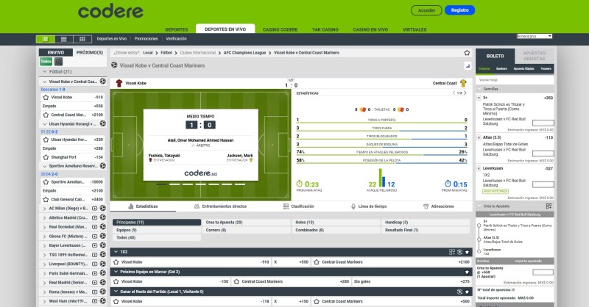Filter markets by Corners (8)

pos(247,230)
